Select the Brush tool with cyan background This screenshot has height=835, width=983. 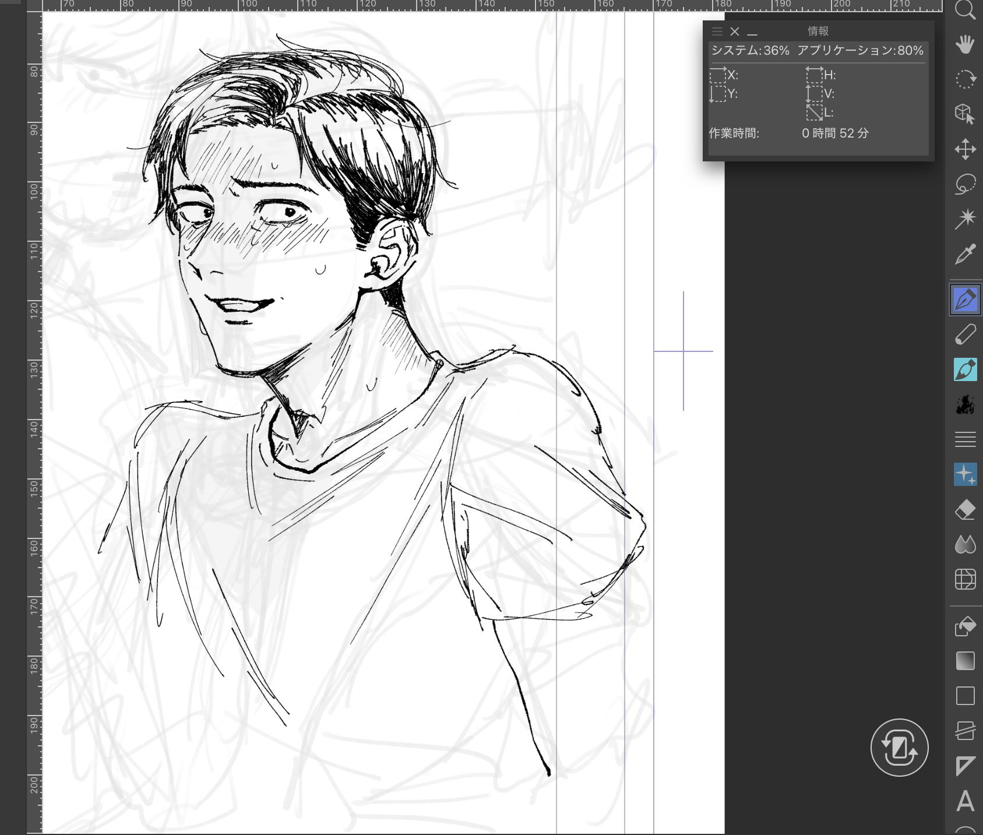965,369
